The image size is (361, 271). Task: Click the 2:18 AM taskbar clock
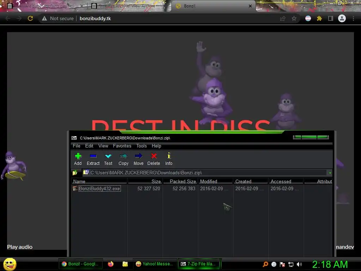[x=330, y=264]
